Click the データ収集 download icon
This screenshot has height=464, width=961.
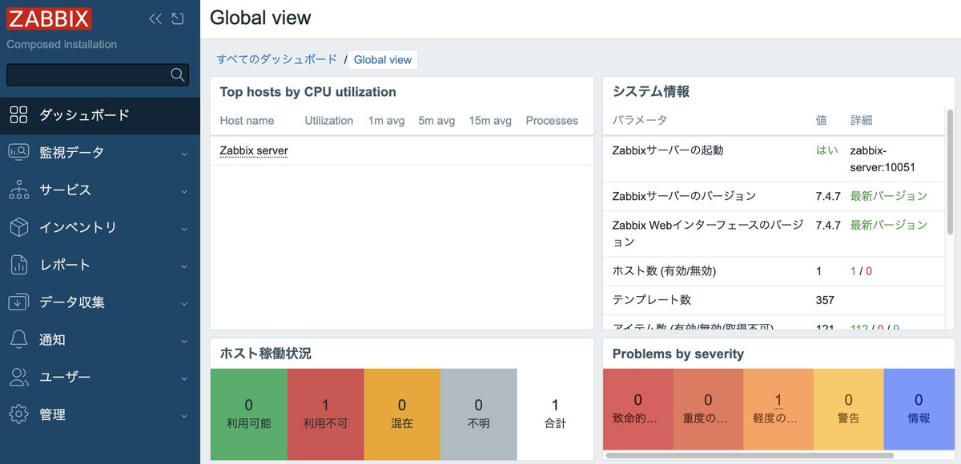(19, 302)
